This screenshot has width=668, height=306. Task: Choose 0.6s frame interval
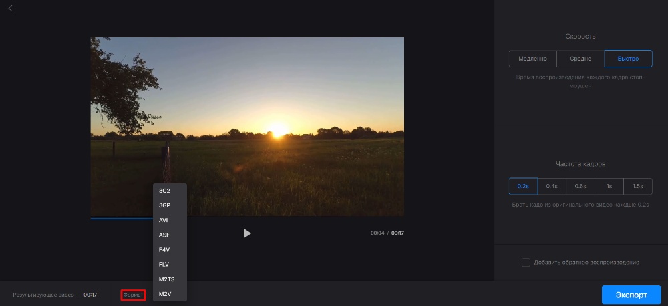pos(580,186)
